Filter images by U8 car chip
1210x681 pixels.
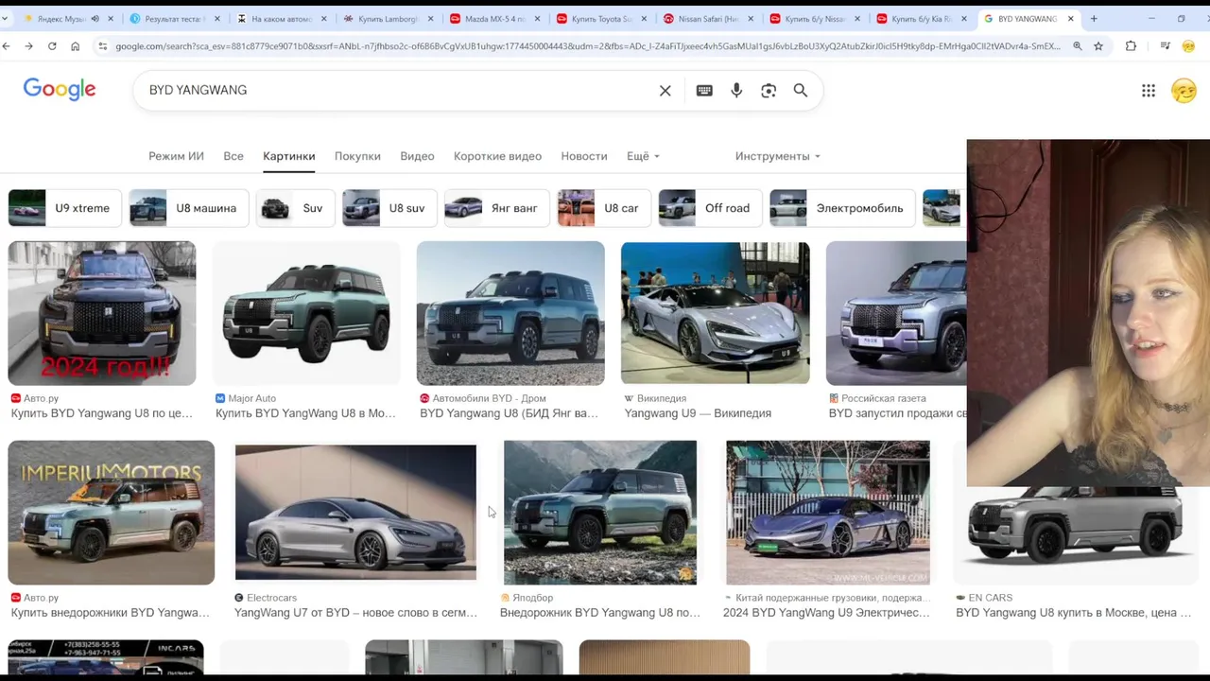603,208
